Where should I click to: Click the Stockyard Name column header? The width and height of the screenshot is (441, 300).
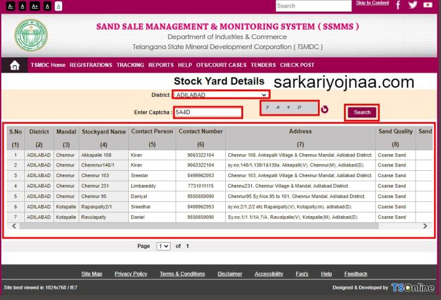point(104,138)
